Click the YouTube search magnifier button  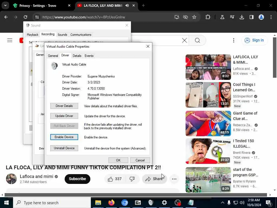click(197, 40)
